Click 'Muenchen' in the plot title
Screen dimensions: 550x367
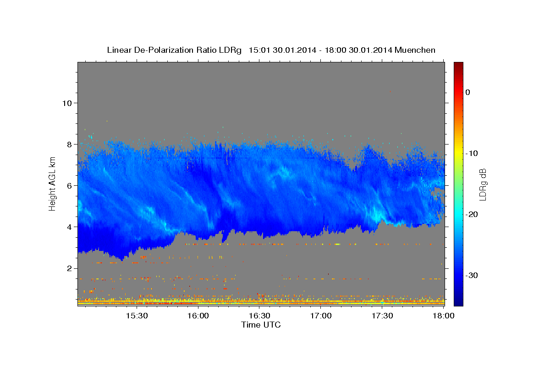415,50
